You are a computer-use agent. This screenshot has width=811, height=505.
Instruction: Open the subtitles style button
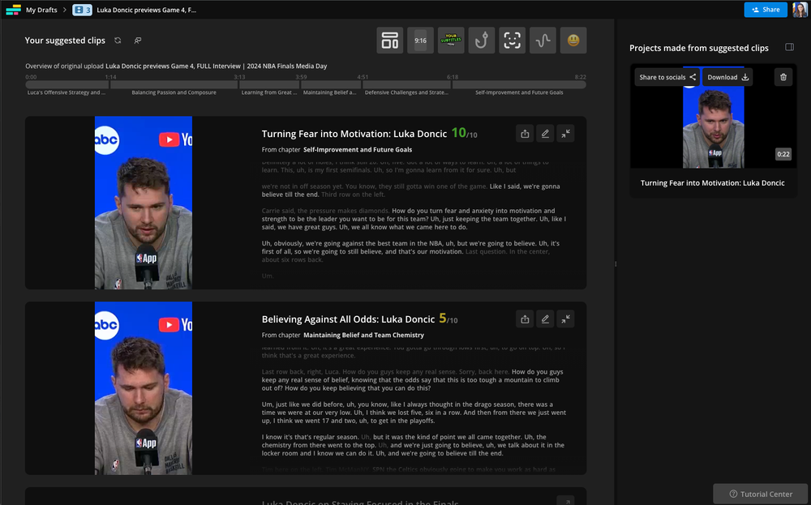coord(451,41)
